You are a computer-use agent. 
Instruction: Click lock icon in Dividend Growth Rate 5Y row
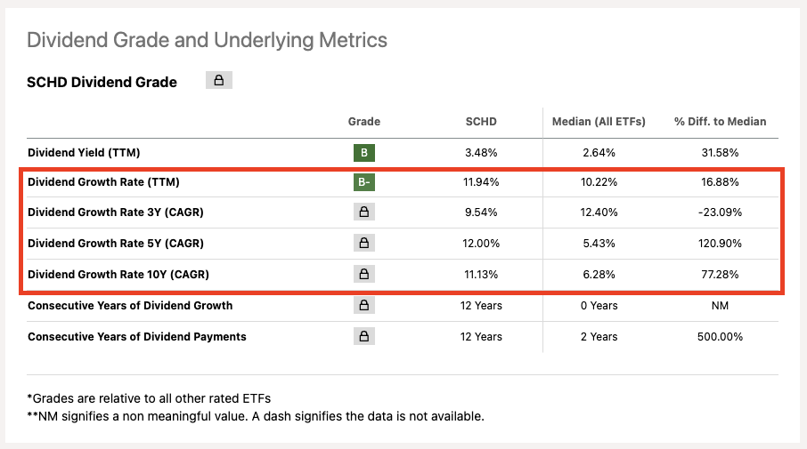[x=364, y=243]
